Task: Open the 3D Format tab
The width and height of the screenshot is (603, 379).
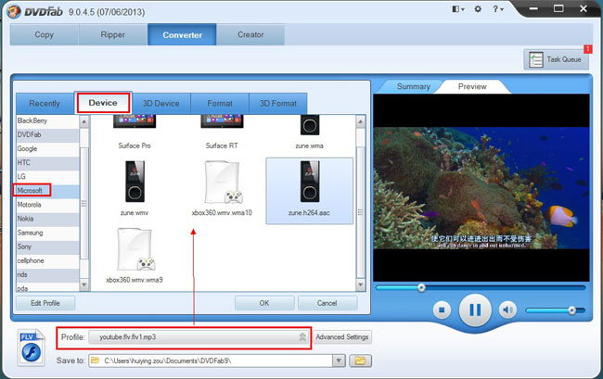Action: tap(278, 103)
